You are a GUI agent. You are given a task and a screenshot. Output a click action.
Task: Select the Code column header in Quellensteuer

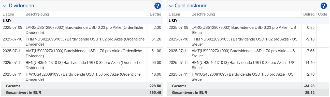pos(323,14)
